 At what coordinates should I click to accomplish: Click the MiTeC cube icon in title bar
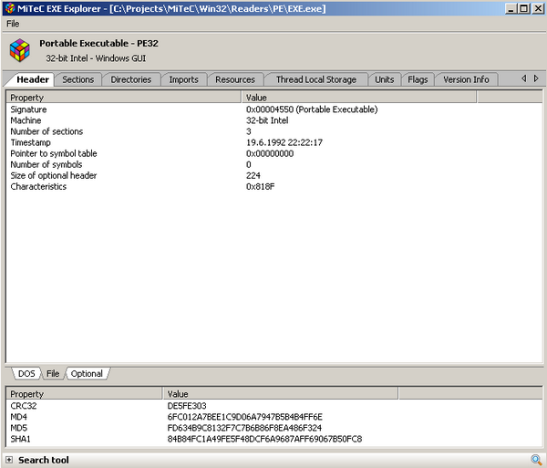(x=10, y=8)
